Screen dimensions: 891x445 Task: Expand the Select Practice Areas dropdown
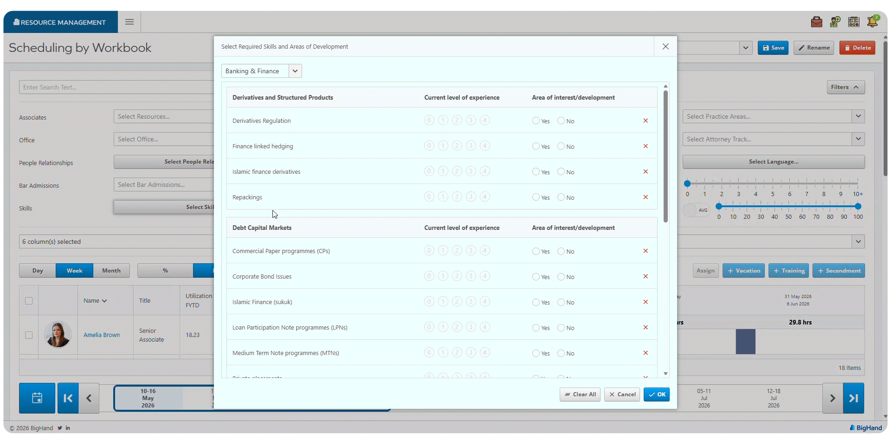coord(858,116)
